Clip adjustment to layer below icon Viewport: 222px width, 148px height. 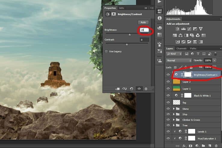click(x=118, y=89)
